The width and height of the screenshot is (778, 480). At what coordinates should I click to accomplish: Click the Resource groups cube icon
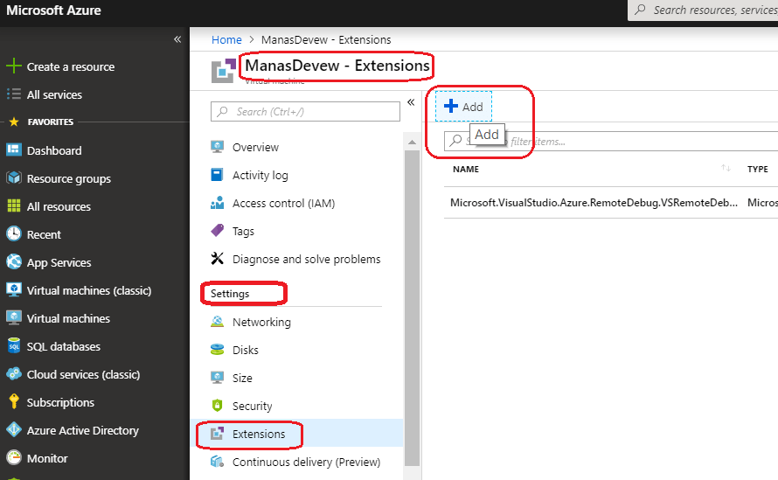[14, 177]
